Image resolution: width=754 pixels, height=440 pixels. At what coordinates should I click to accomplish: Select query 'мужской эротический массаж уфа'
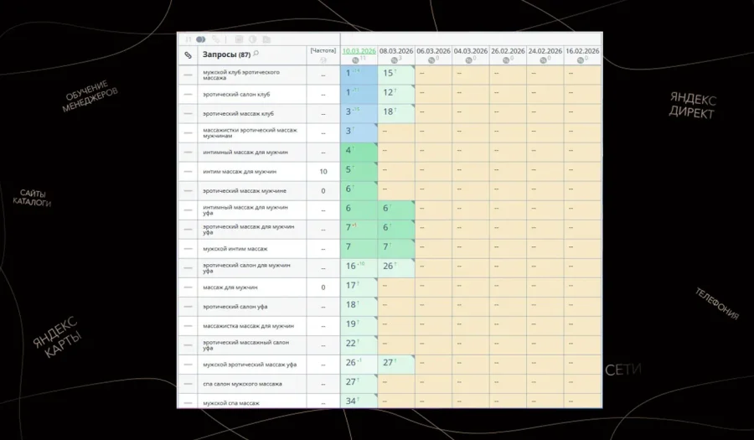[250, 365]
